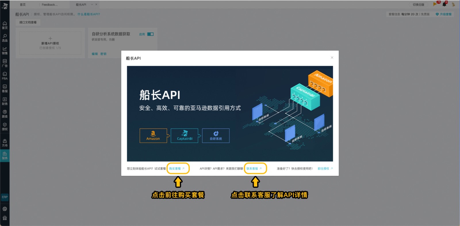Open 跟卖 section in sidebar
The image size is (460, 226).
click(5, 114)
